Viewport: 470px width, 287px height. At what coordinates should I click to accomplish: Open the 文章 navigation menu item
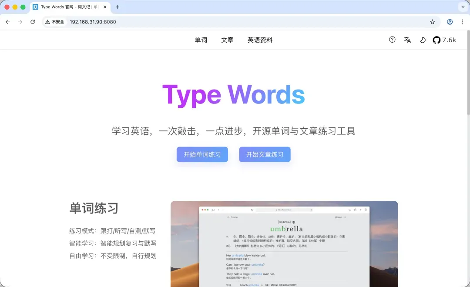tap(227, 40)
